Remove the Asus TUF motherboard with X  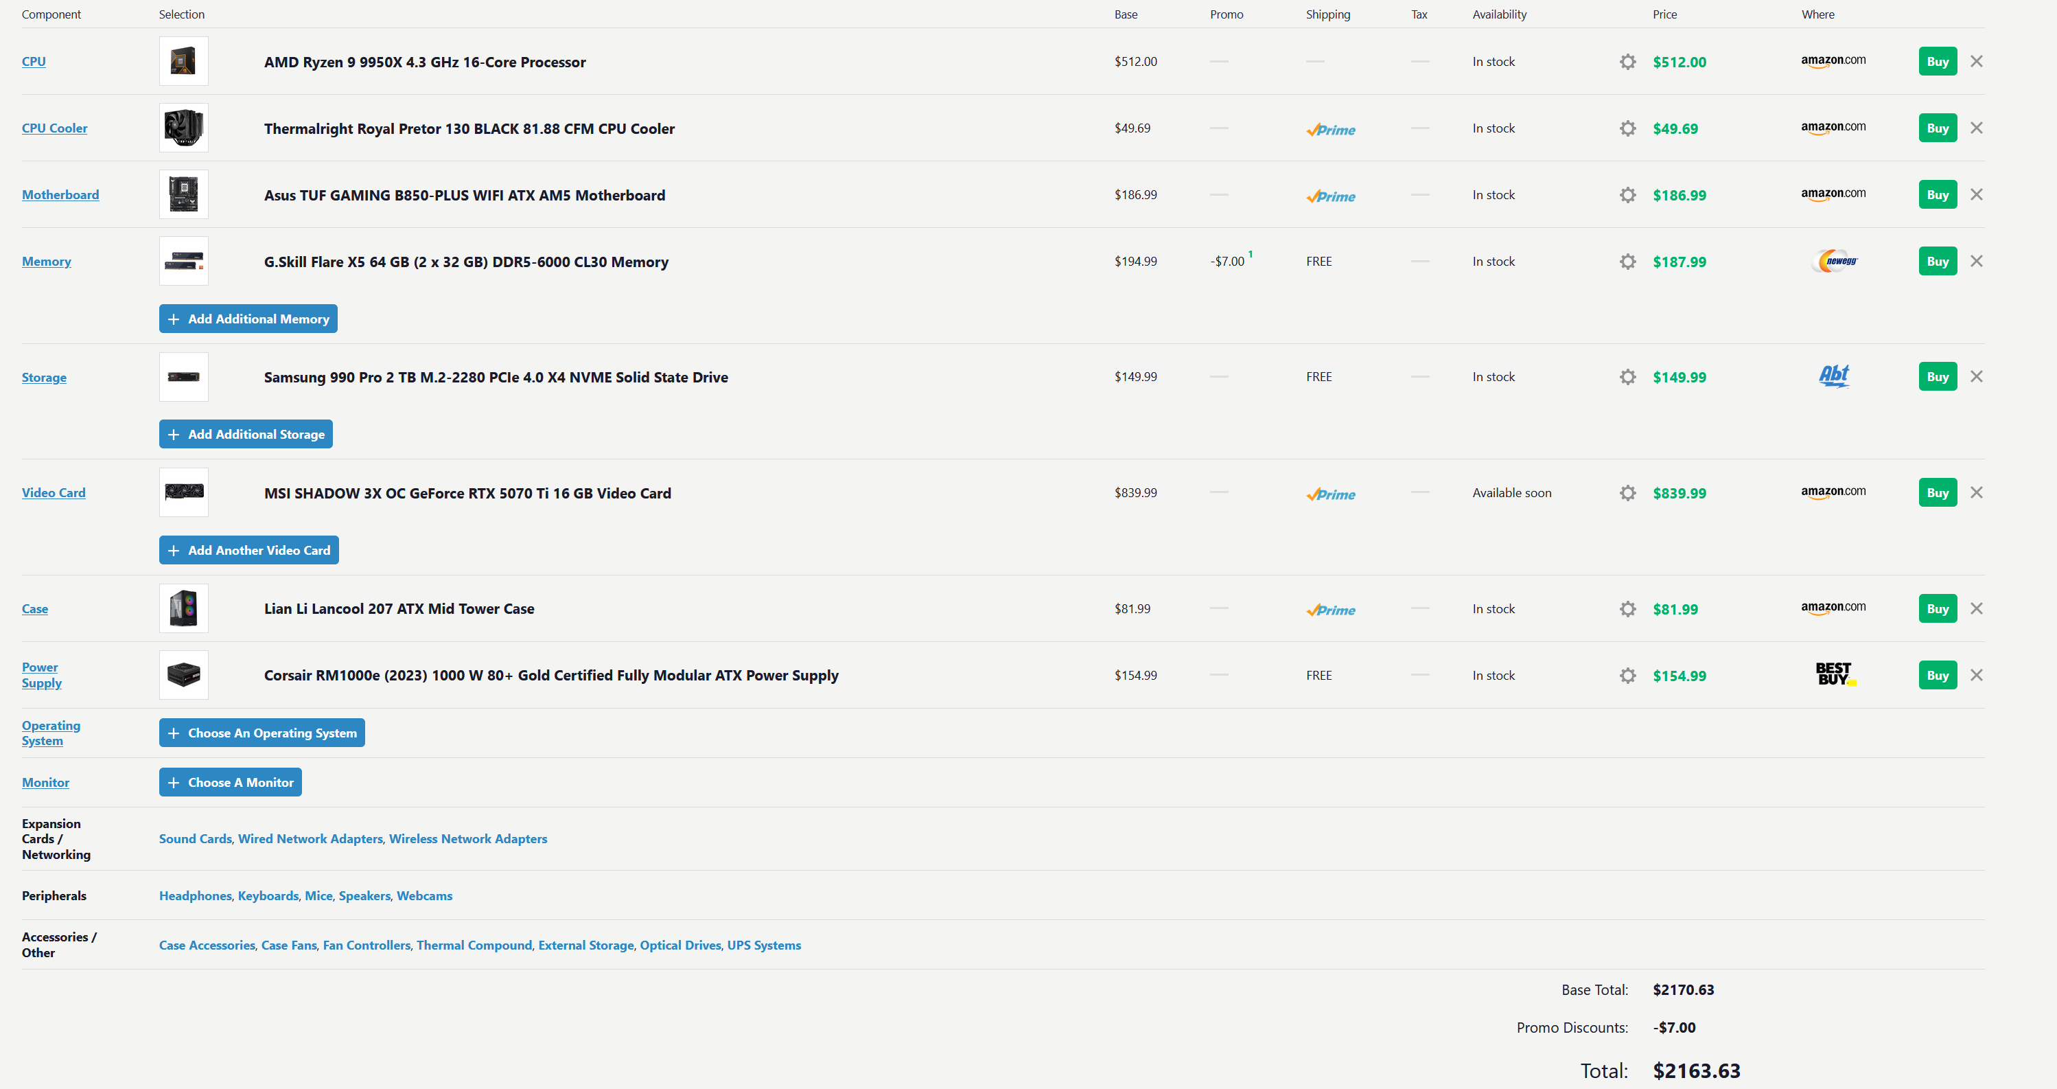pyautogui.click(x=1976, y=194)
